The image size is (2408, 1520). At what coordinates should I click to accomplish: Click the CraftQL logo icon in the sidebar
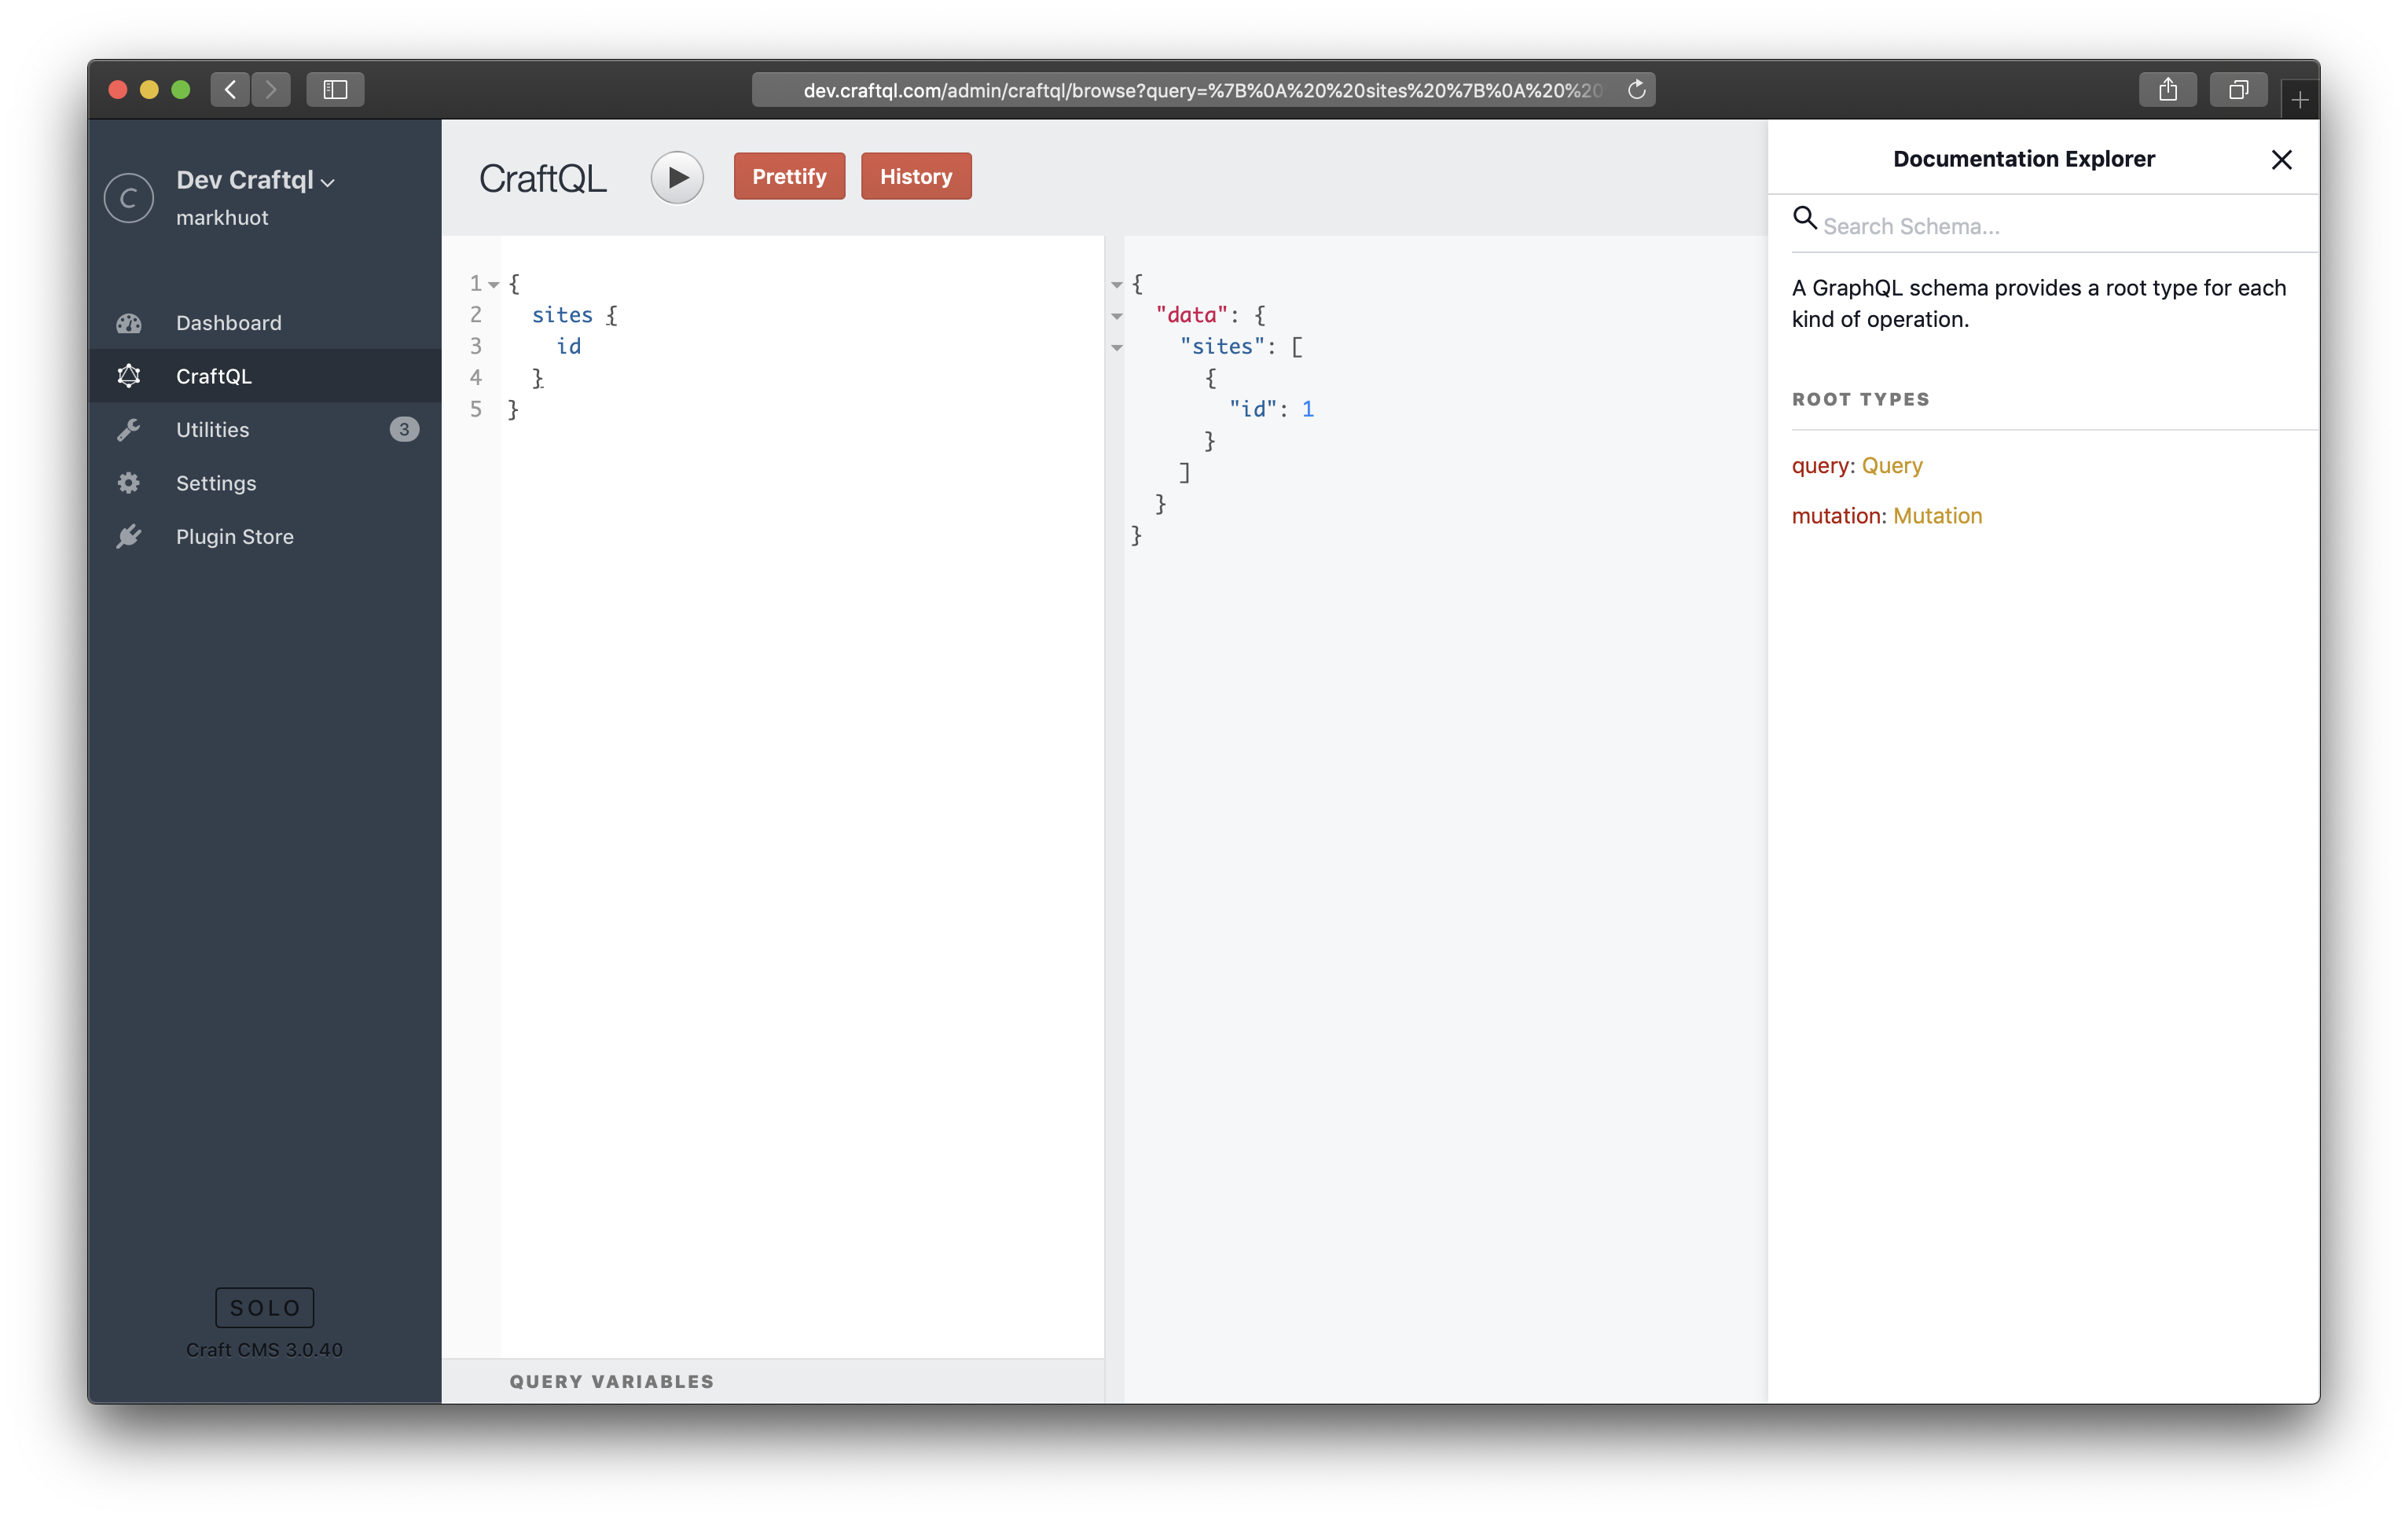(x=129, y=376)
